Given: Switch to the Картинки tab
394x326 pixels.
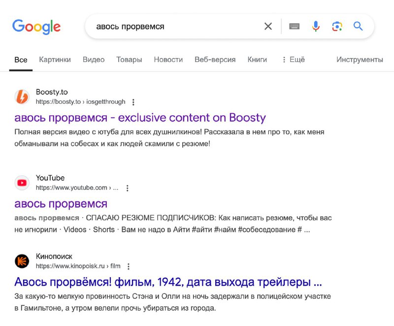Looking at the screenshot, I should (x=55, y=60).
